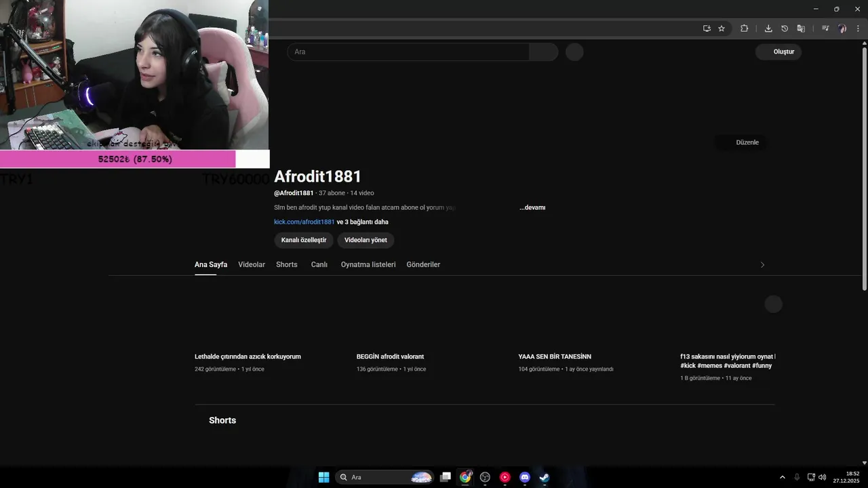Click the Düzenle edit button
Viewport: 868px width, 488px height.
(x=741, y=142)
